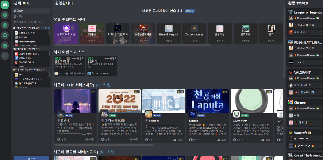
Task: Open the compass explore icon in sidebar
Action: click(x=5, y=15)
